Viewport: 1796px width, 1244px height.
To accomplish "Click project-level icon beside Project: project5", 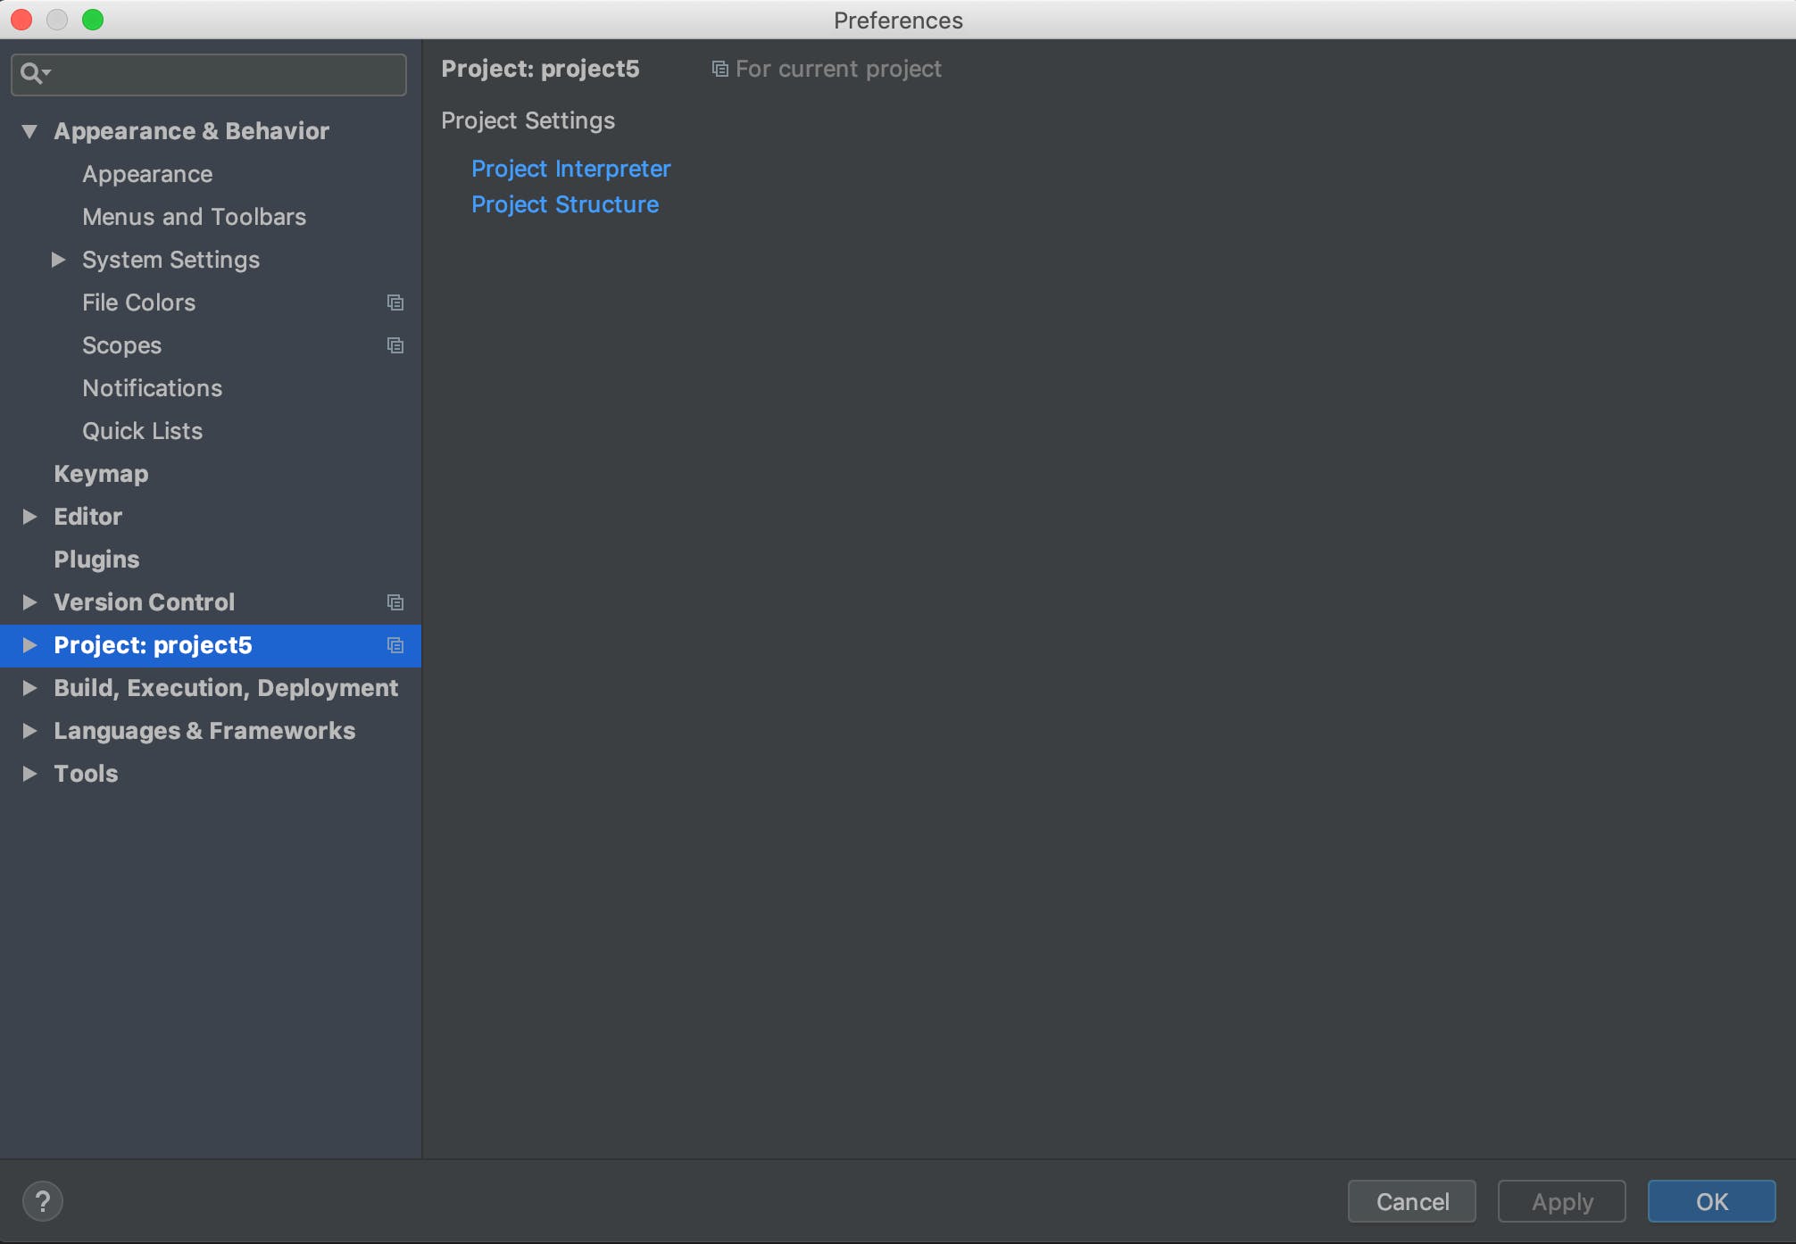I will pyautogui.click(x=395, y=645).
